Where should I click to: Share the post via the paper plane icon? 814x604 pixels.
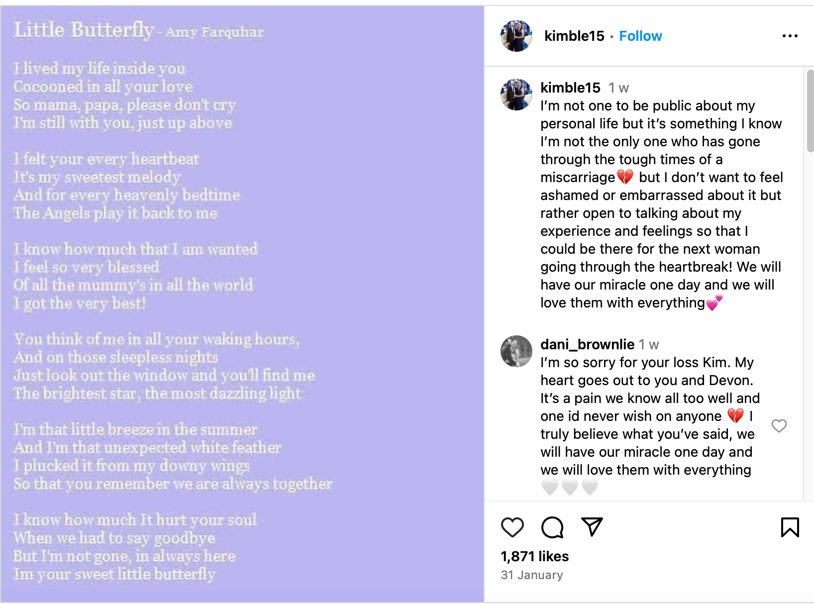click(592, 528)
